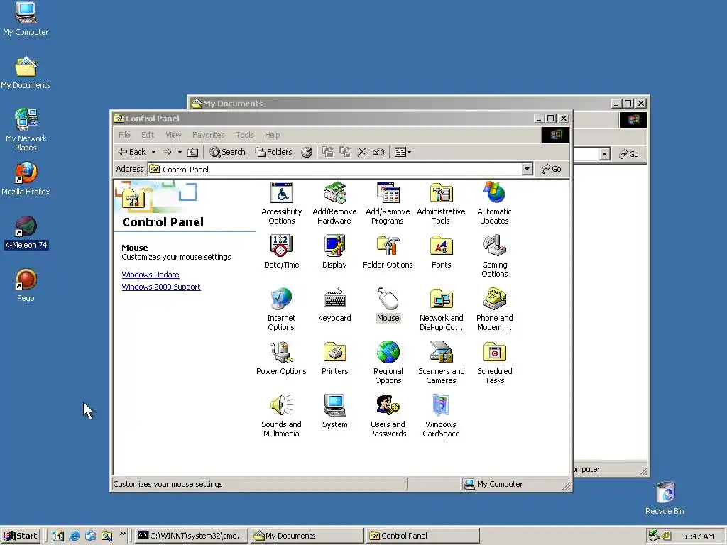The width and height of the screenshot is (727, 545).
Task: Open the System applet
Action: point(335,412)
